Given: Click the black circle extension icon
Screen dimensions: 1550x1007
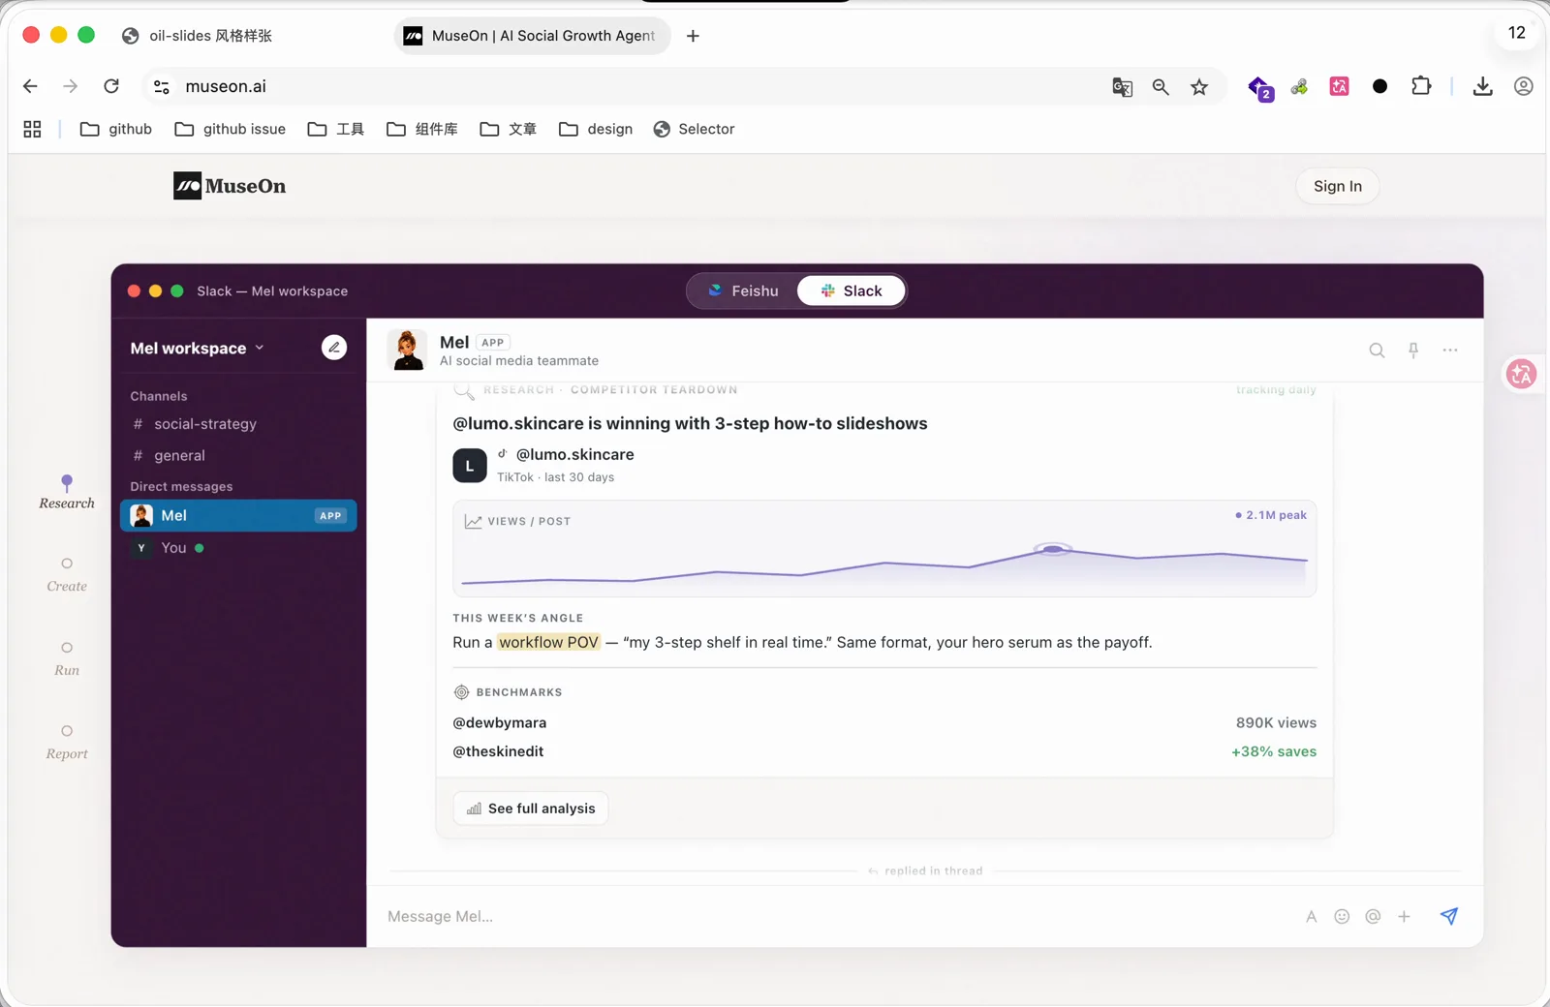Looking at the screenshot, I should click(1379, 86).
